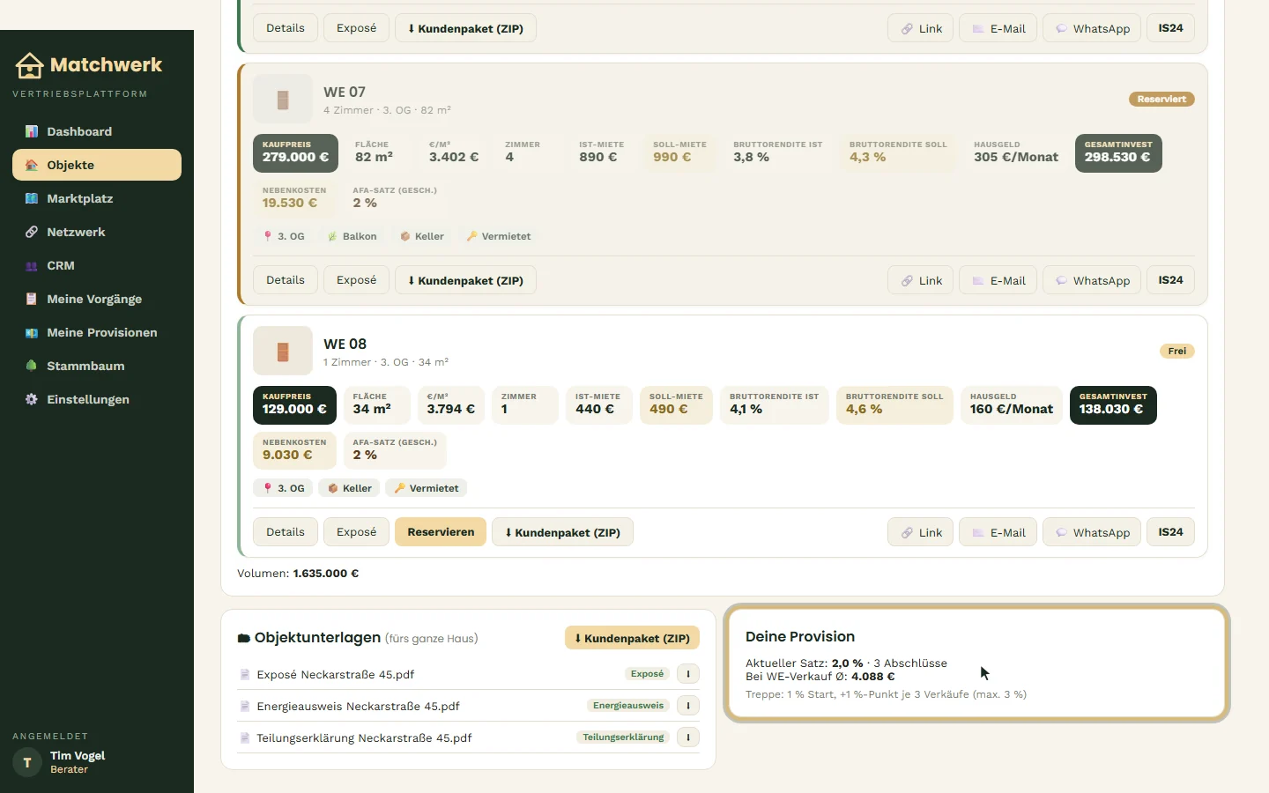This screenshot has height=793, width=1269.
Task: Select Objekte in sidebar
Action: pos(97,165)
